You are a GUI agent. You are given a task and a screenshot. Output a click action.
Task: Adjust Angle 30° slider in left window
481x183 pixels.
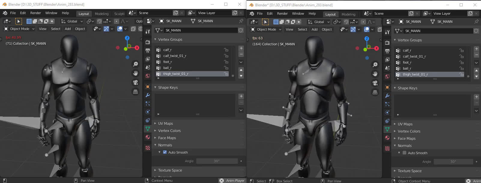217,161
